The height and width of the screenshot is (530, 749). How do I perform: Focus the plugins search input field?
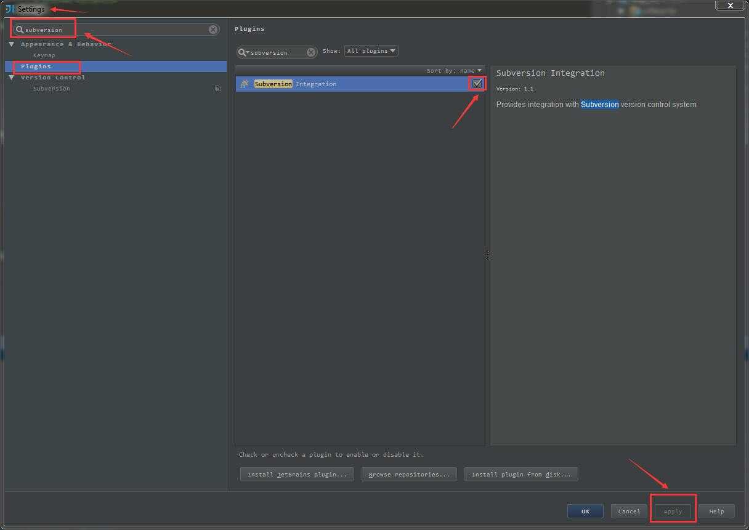[x=277, y=52]
